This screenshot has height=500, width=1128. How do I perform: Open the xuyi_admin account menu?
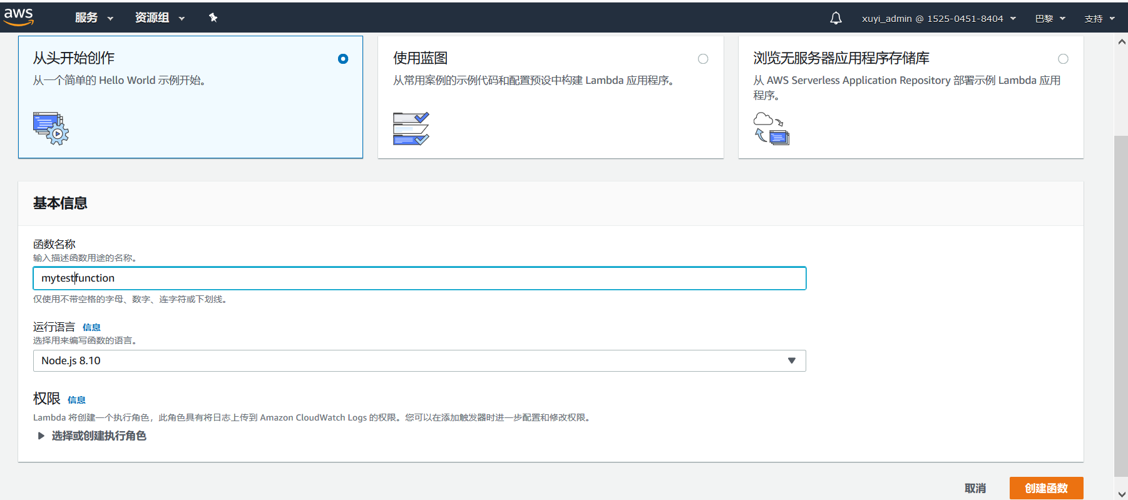pos(938,19)
